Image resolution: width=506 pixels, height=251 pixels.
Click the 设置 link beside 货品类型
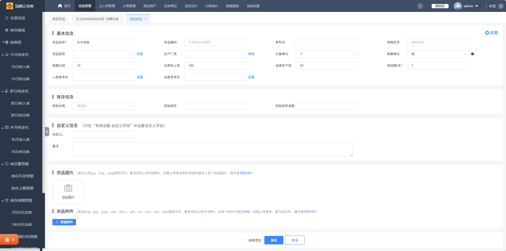(x=140, y=54)
